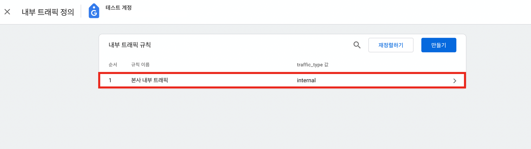Create a new rule with 만들기

[439, 45]
